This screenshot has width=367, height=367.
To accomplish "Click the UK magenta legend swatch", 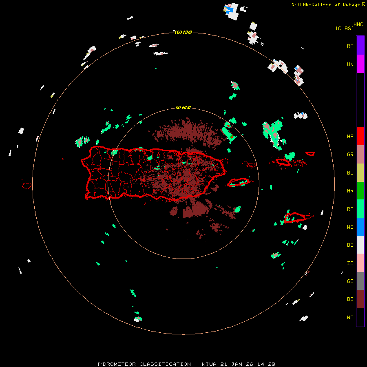I will pos(360,64).
